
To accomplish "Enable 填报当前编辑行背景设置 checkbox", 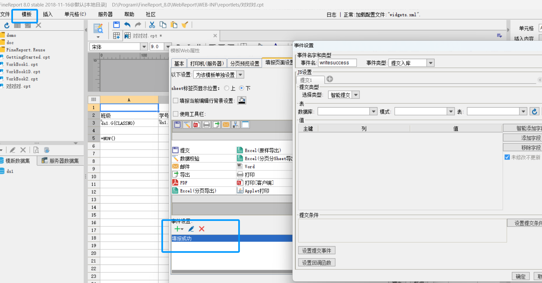I will [176, 101].
